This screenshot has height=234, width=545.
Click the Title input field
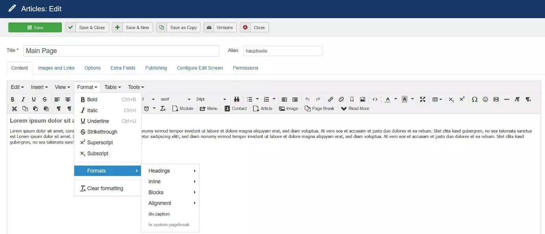click(121, 51)
